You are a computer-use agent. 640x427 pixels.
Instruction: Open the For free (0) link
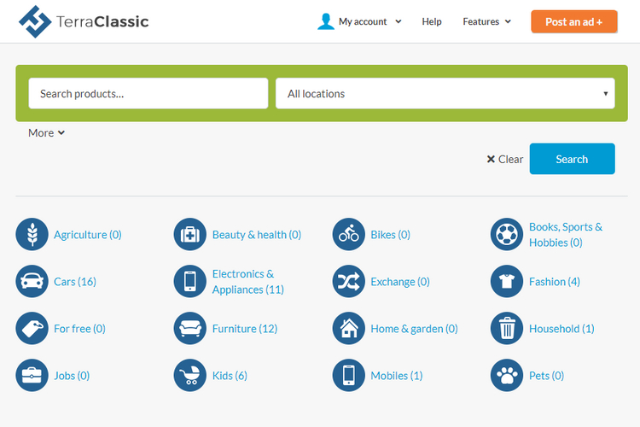point(79,329)
